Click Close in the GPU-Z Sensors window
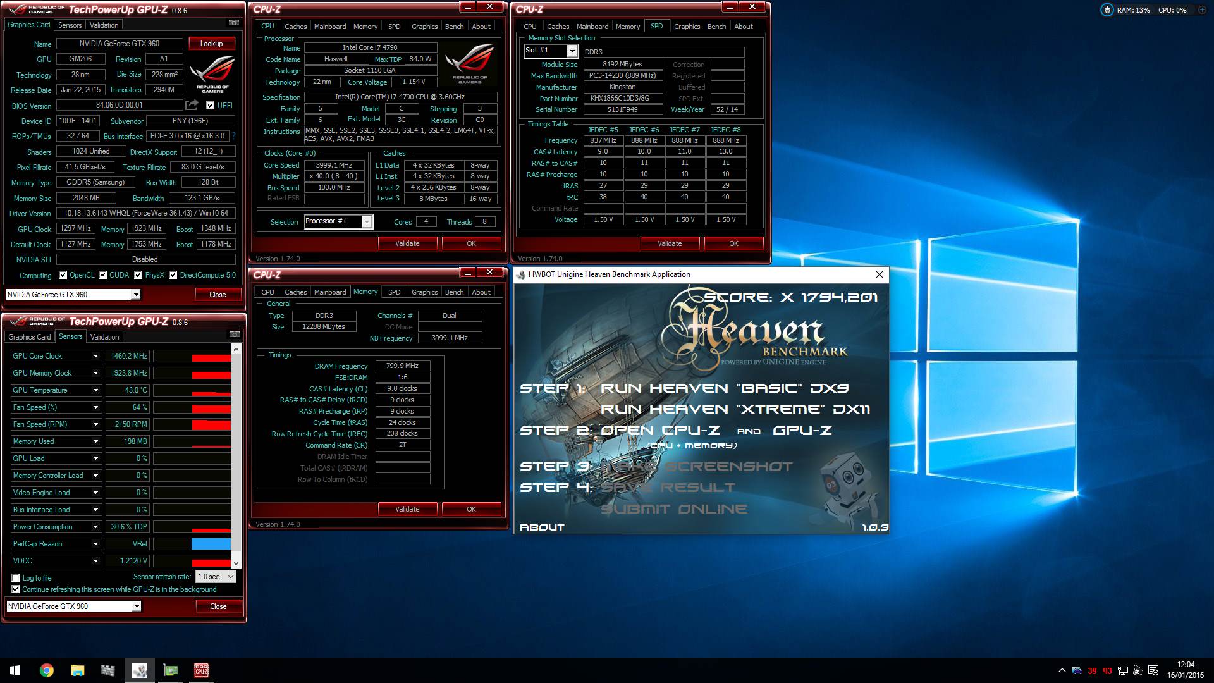Image resolution: width=1214 pixels, height=683 pixels. [218, 606]
